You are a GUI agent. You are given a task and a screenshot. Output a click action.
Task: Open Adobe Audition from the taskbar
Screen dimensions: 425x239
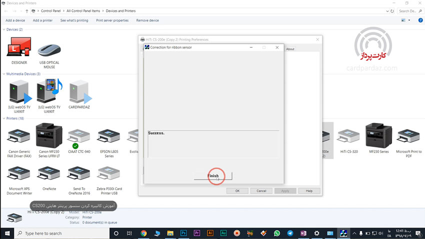(x=223, y=233)
